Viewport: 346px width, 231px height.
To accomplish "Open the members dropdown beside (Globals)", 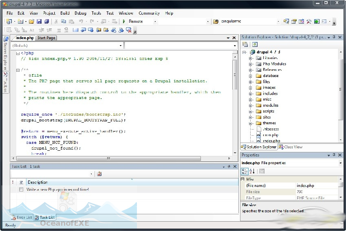I will coord(235,46).
